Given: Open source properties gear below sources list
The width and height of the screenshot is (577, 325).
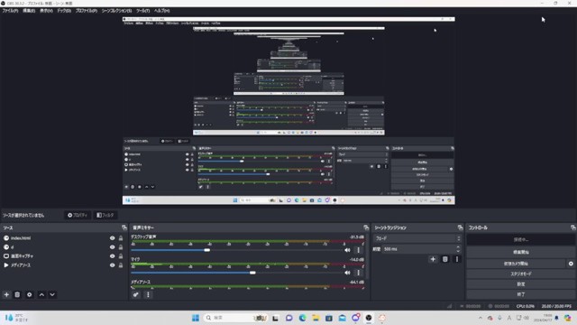Looking at the screenshot, I should (30, 295).
